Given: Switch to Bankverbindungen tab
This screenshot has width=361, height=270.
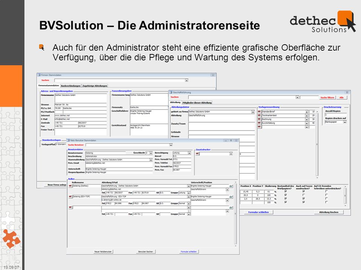Looking at the screenshot, I should coord(71,85).
